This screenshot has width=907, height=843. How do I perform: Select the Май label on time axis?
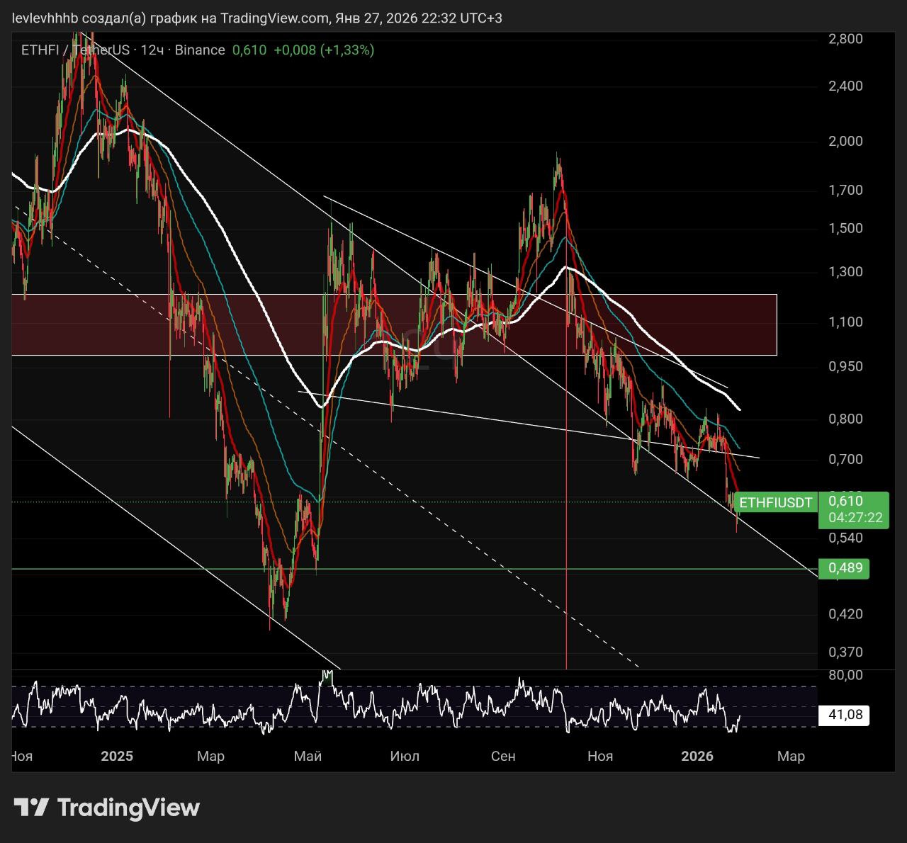(308, 757)
